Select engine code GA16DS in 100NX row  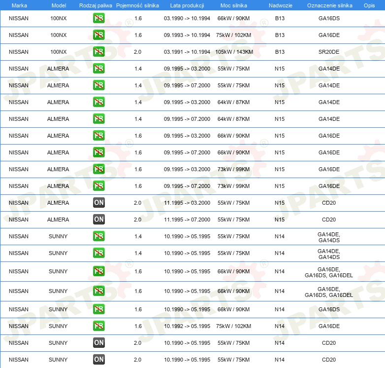pos(329,18)
